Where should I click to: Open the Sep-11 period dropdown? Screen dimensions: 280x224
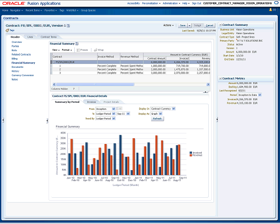[x=128, y=114]
